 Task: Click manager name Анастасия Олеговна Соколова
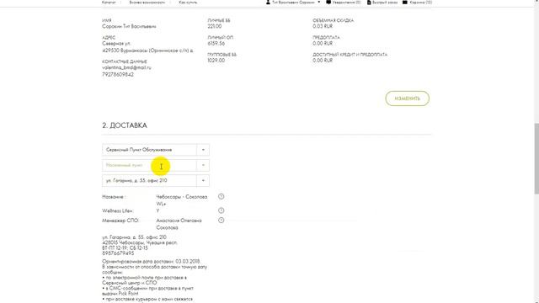[x=179, y=224]
